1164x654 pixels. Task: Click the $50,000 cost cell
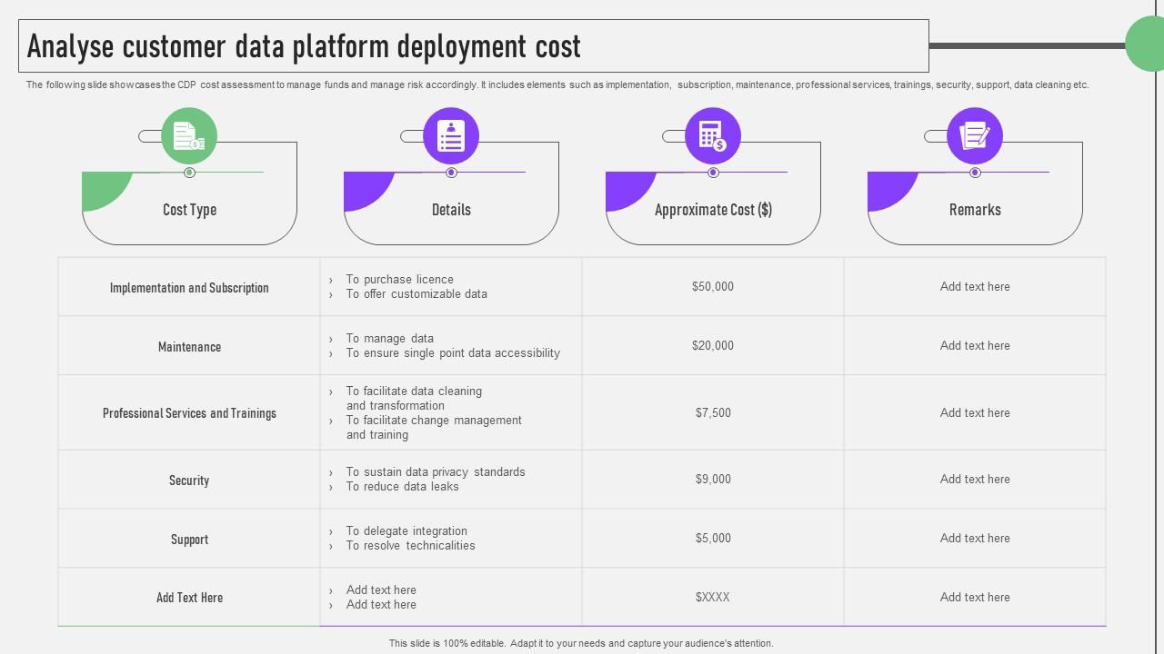[x=713, y=287]
